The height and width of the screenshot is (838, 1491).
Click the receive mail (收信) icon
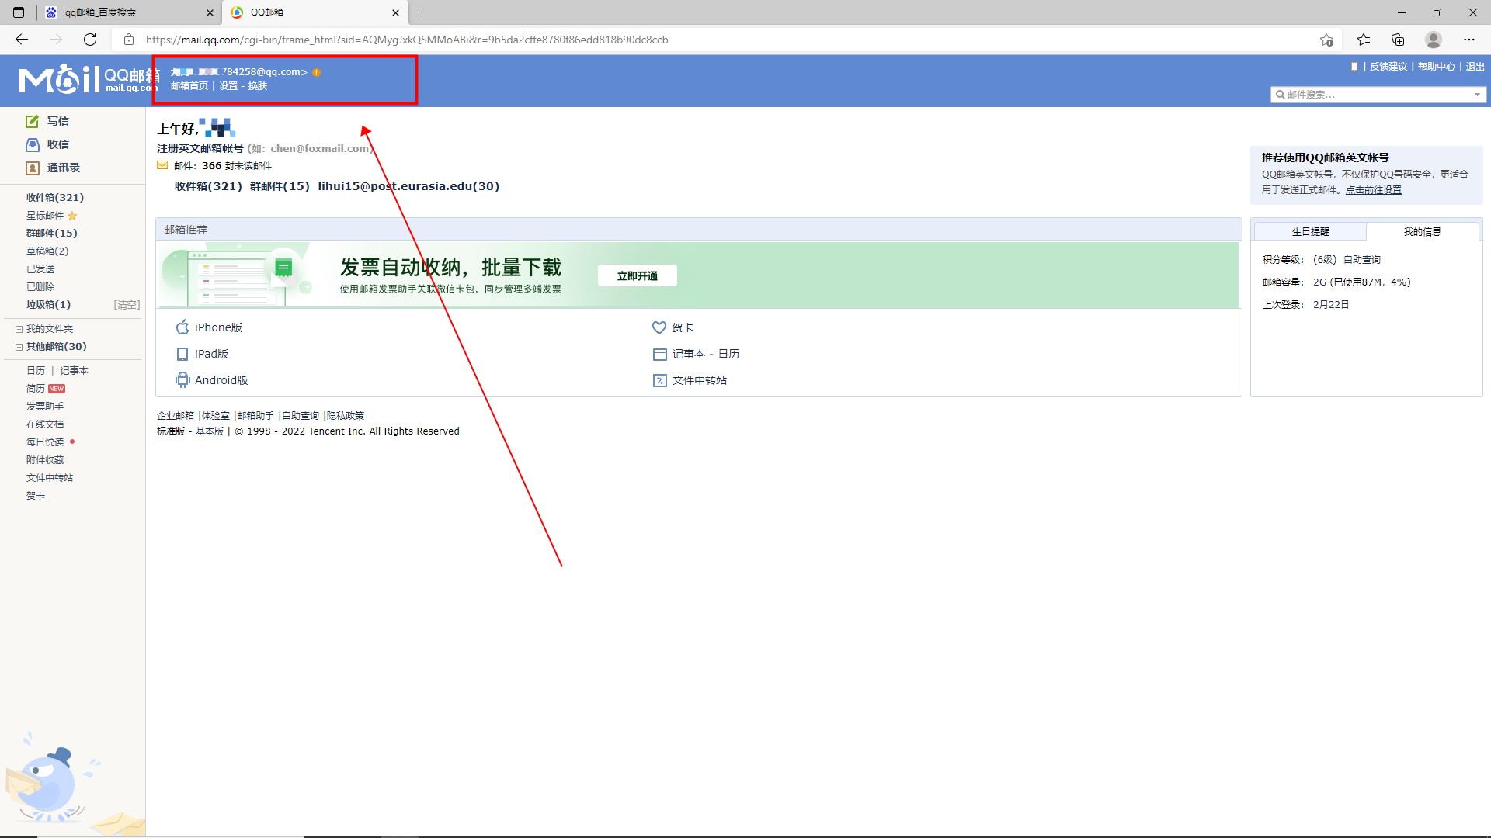point(32,144)
